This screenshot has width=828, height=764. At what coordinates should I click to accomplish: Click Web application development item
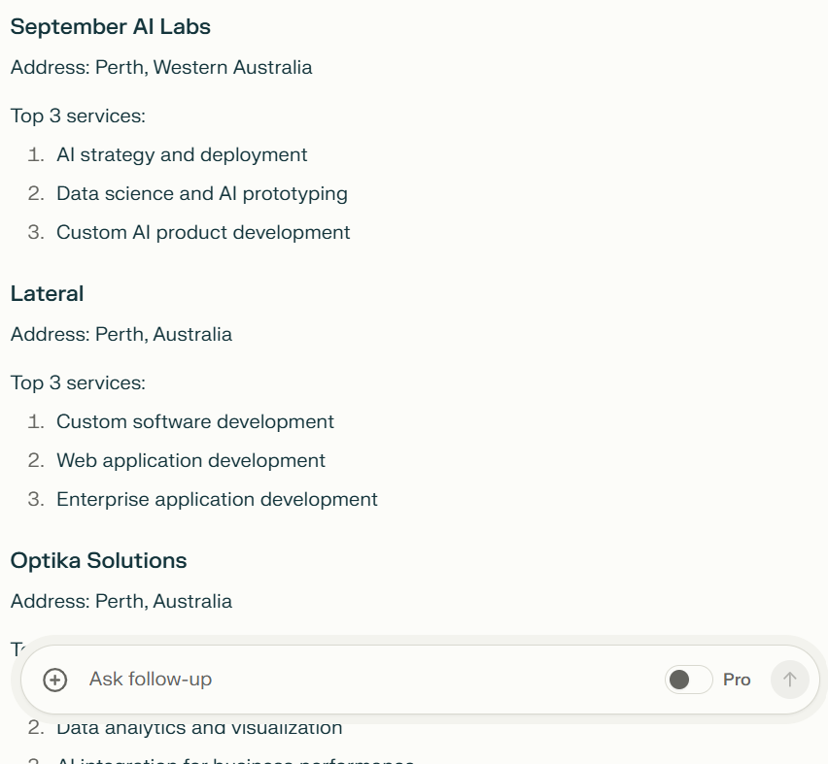(x=190, y=460)
